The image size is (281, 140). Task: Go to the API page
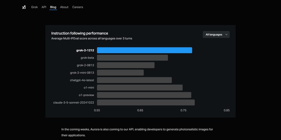tap(44, 7)
